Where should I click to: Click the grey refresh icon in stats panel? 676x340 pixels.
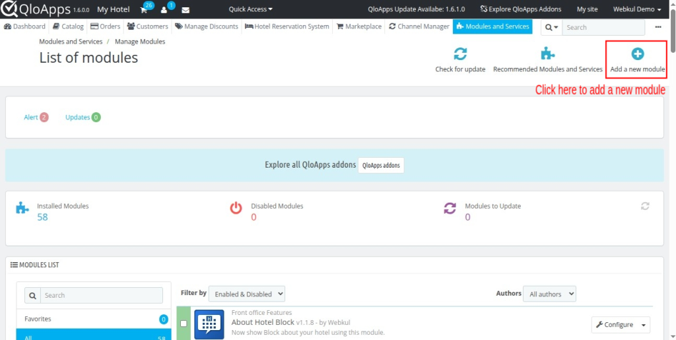(x=645, y=206)
